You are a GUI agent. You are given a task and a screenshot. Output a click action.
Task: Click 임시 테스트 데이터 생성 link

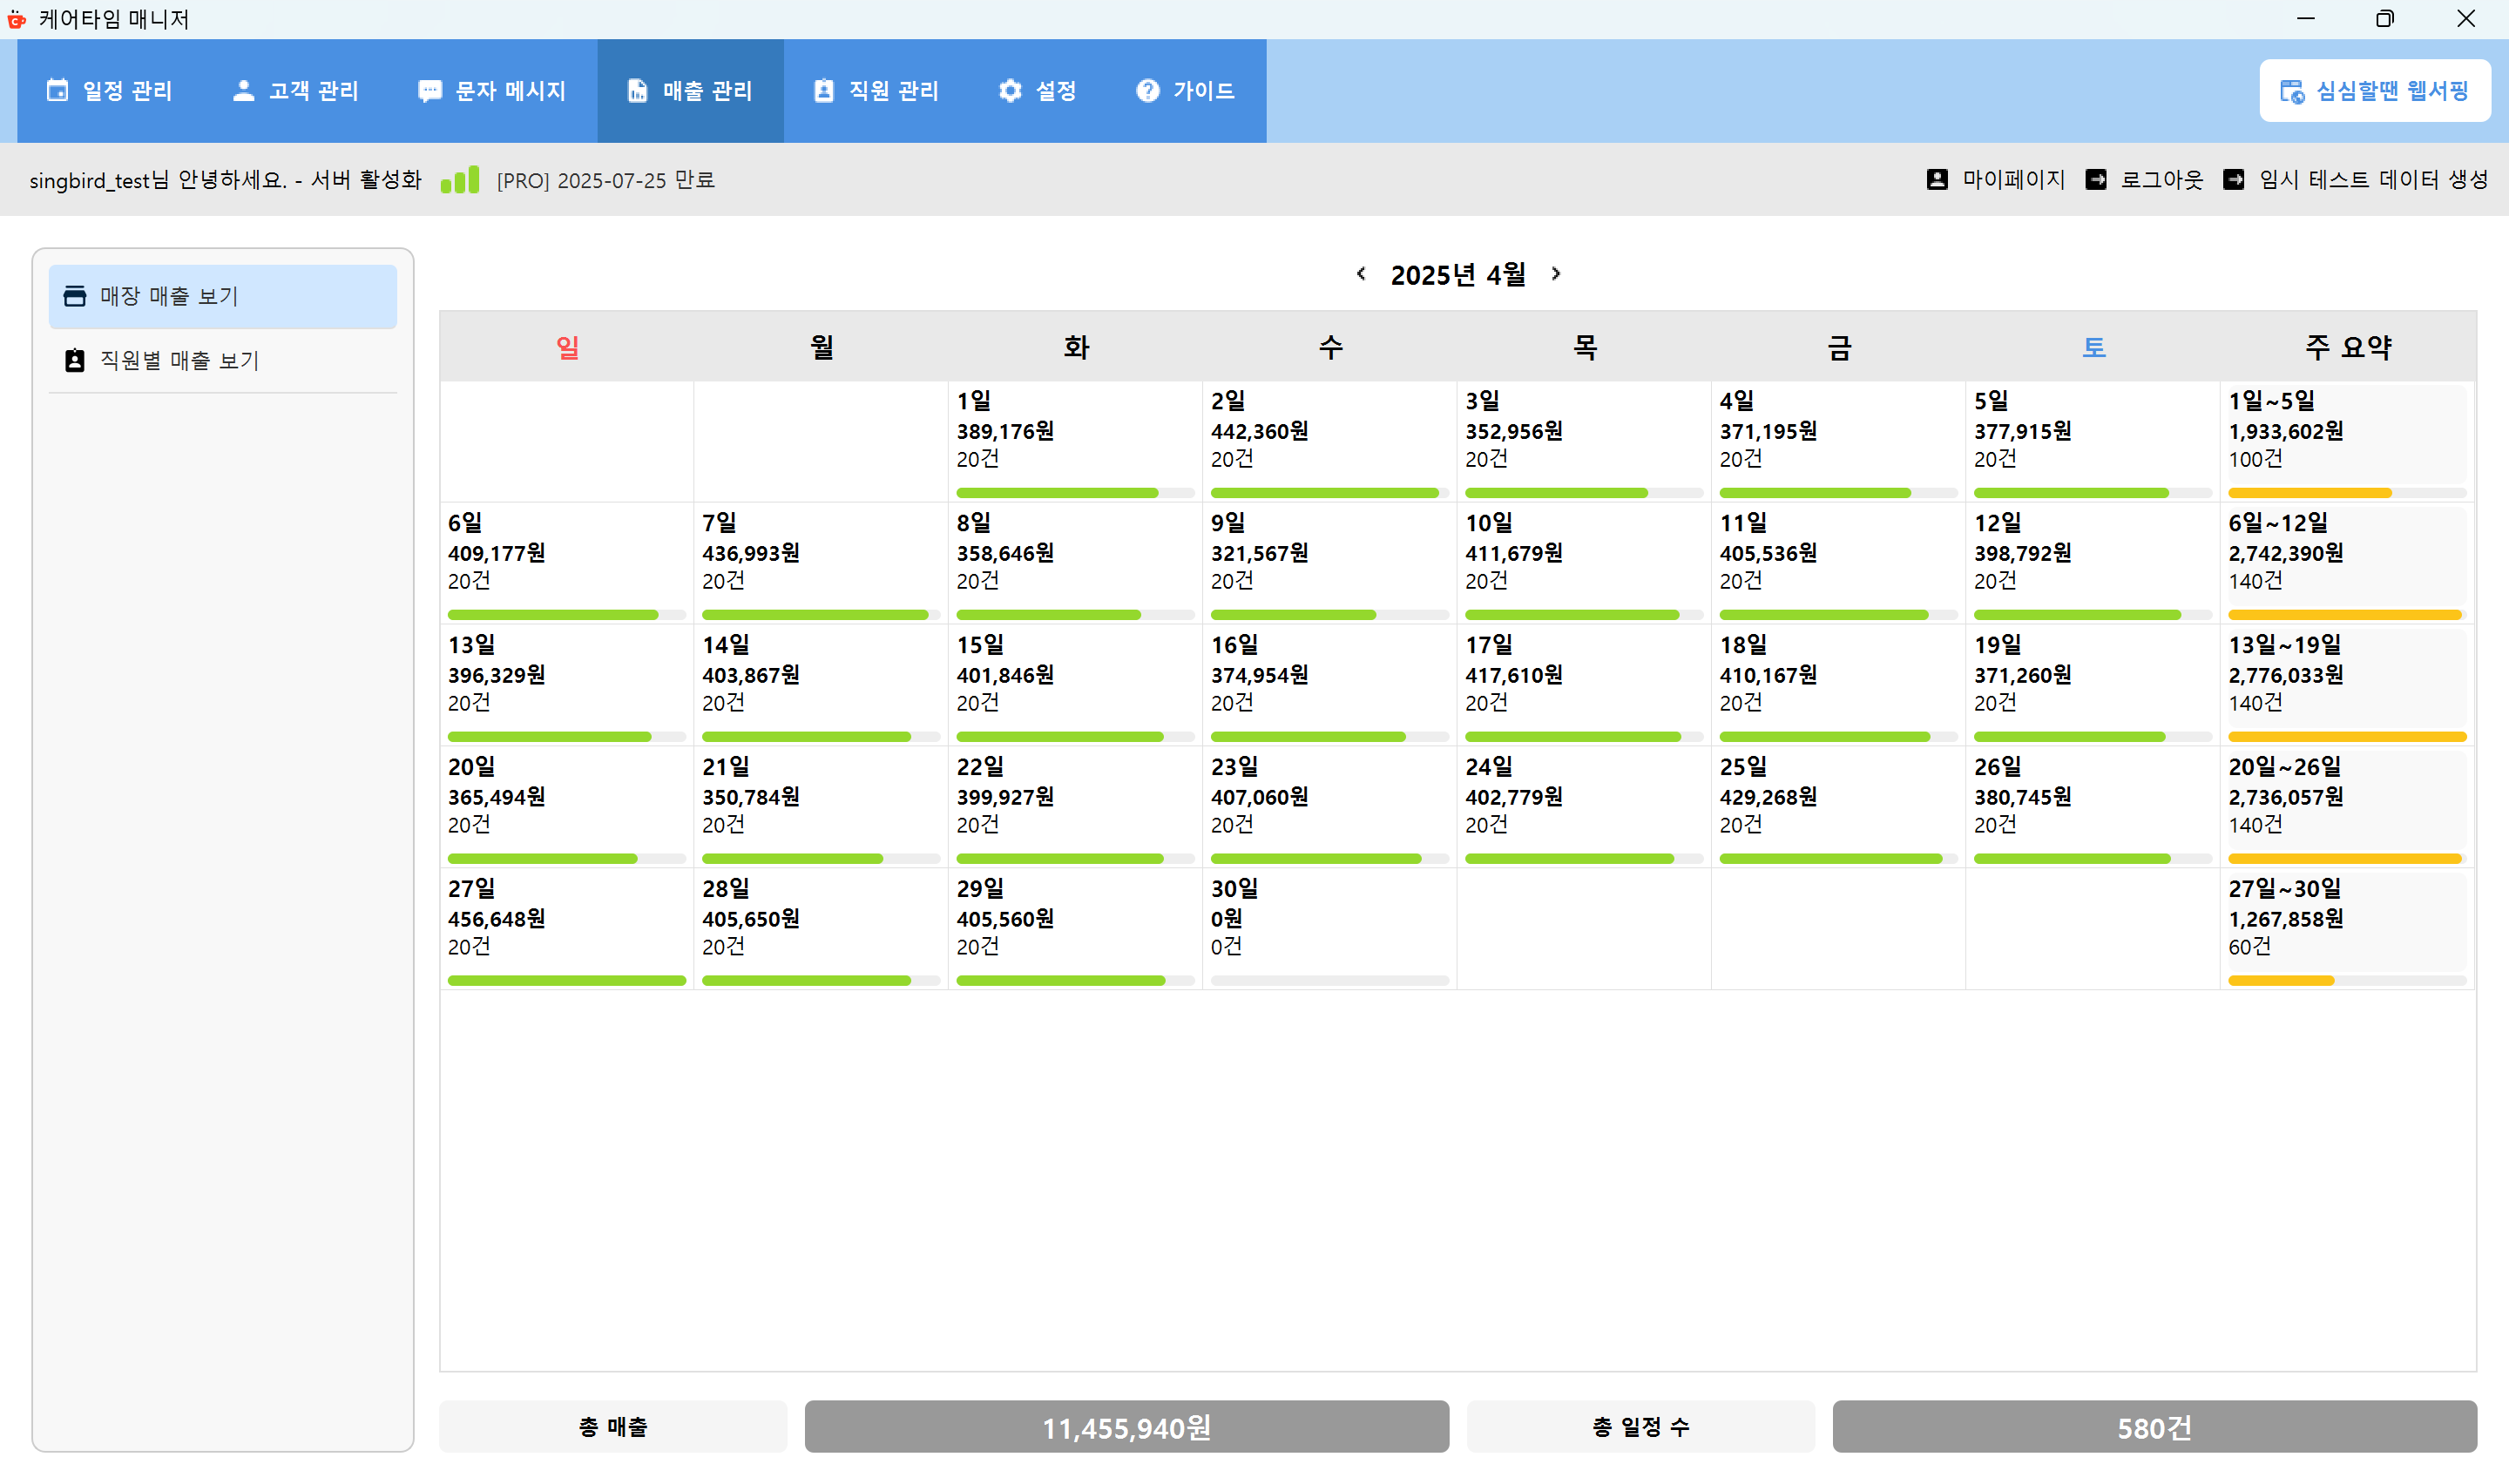click(x=2372, y=180)
